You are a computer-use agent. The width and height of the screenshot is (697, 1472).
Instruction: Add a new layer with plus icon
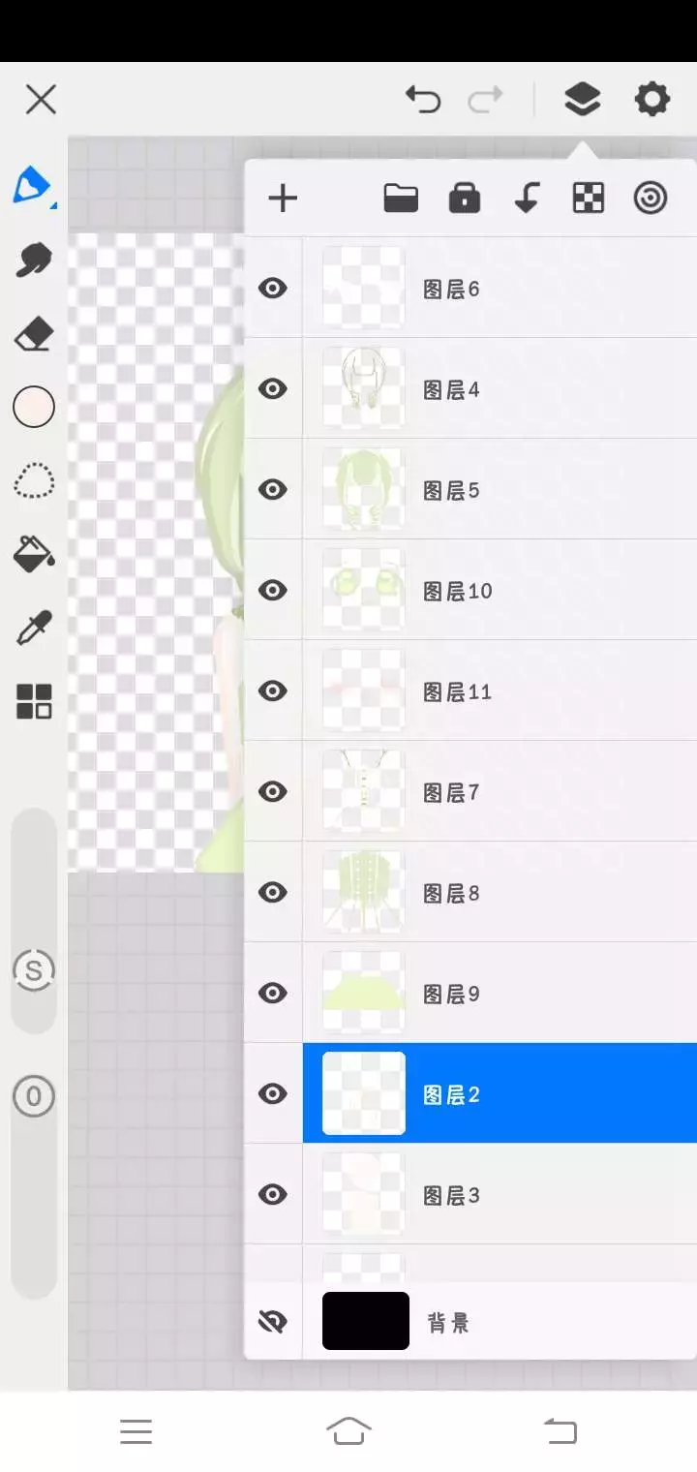pyautogui.click(x=283, y=199)
